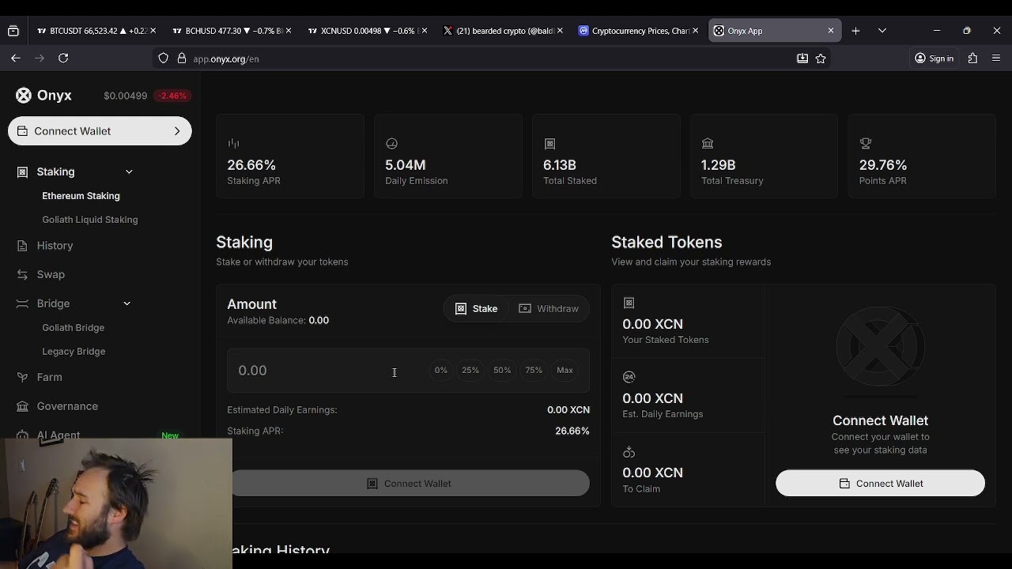The width and height of the screenshot is (1012, 569).
Task: Click the Swap arrows icon
Action: 22,274
